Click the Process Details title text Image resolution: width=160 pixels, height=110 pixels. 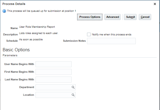(x=14, y=4)
